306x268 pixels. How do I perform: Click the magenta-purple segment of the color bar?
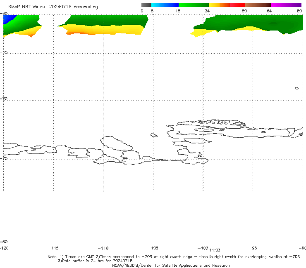(x=286, y=5)
